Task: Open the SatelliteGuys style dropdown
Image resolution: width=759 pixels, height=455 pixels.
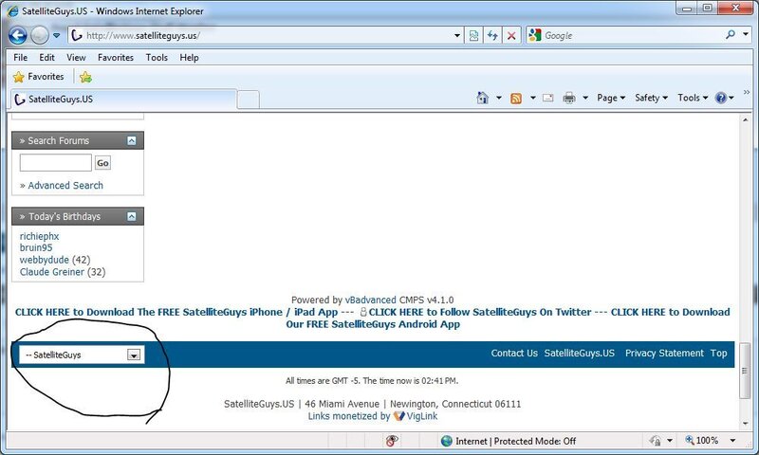Action: coord(81,355)
